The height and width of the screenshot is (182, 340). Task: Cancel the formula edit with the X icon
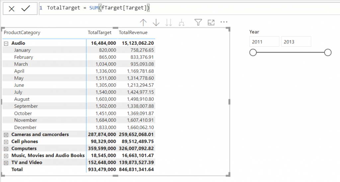[x=12, y=9]
